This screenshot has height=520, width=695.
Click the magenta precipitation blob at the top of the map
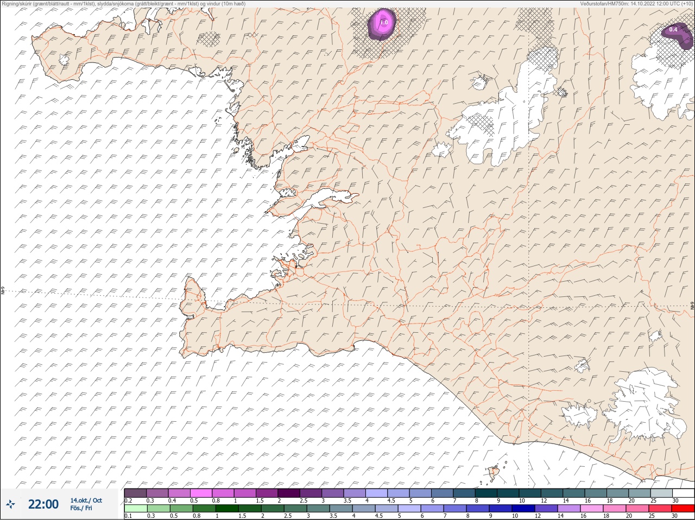(382, 24)
